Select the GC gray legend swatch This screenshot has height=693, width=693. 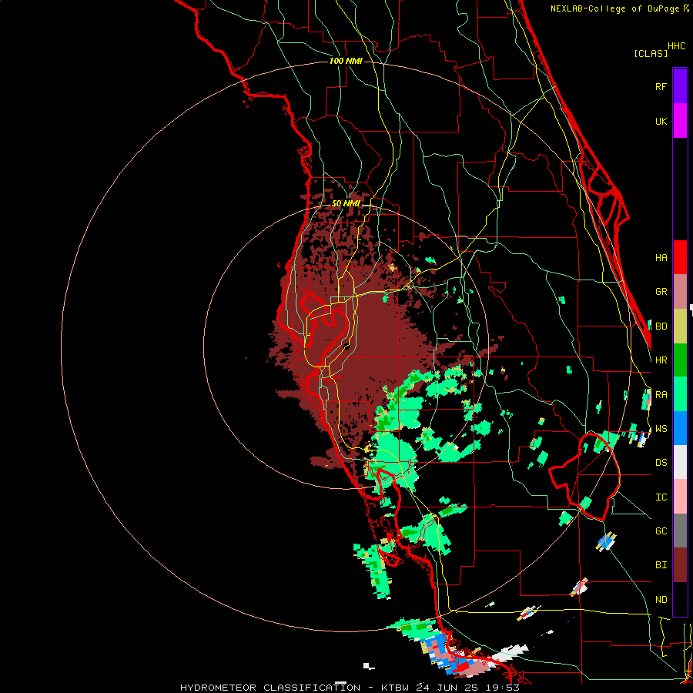coord(680,531)
